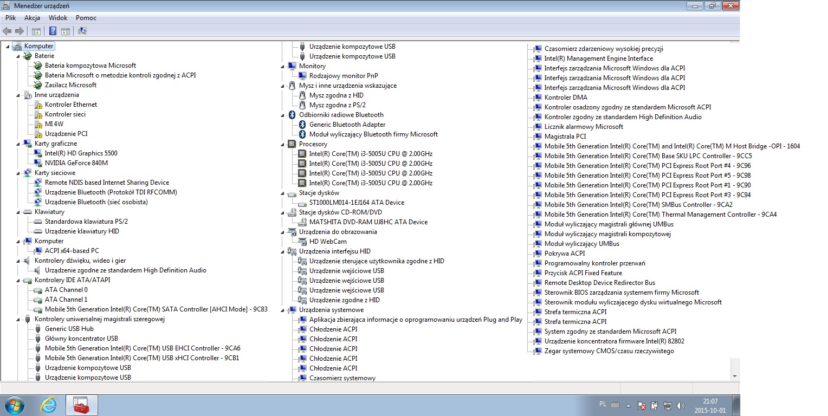This screenshot has width=828, height=416.
Task: Click the power plug tray icon
Action: (x=655, y=405)
